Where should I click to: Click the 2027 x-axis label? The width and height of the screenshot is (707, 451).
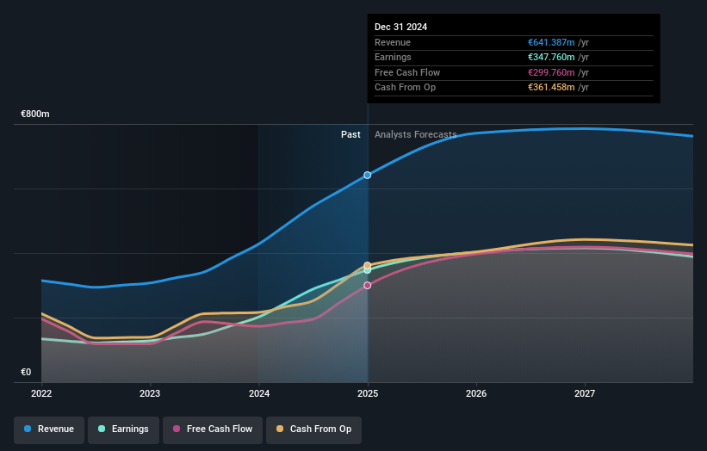585,393
